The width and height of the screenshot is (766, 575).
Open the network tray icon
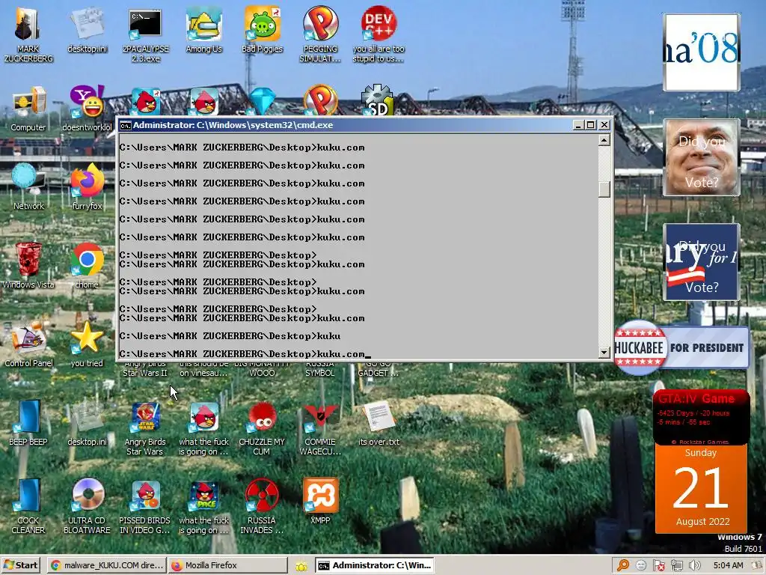pos(676,565)
